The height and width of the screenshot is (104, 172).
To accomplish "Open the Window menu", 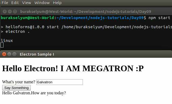I will click(x=42, y=3).
